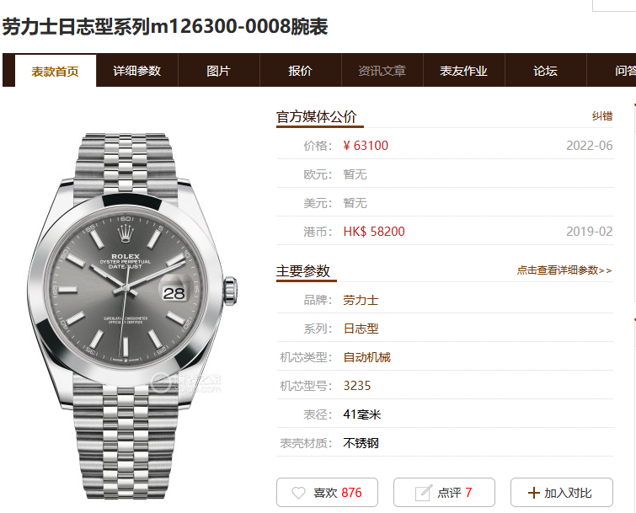Open the 详细参数 tab
The height and width of the screenshot is (513, 636).
[137, 71]
